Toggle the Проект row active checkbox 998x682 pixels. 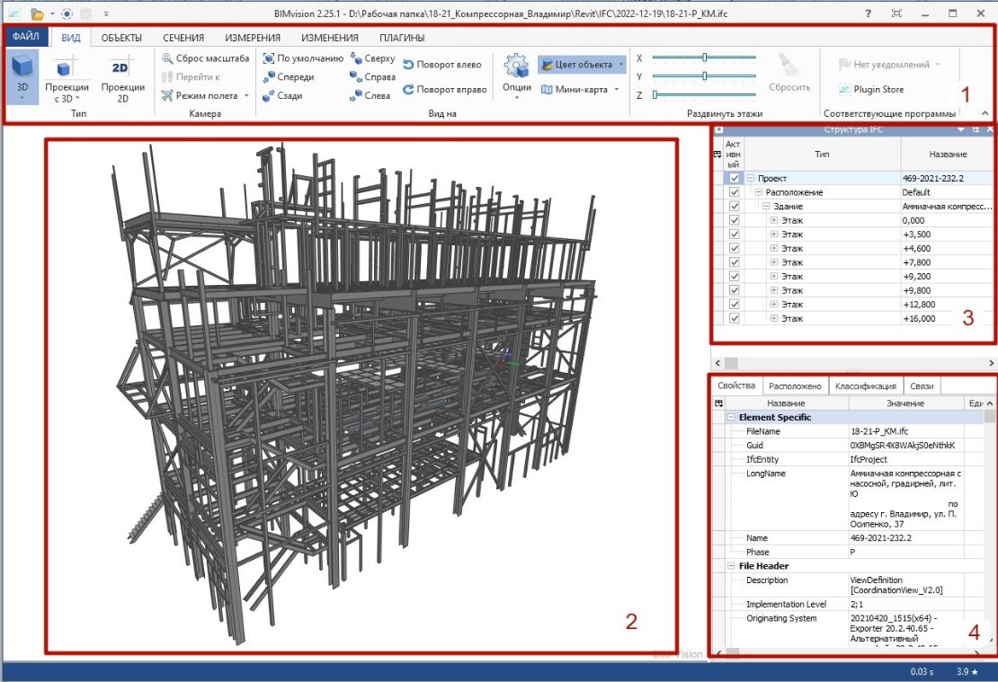(735, 179)
